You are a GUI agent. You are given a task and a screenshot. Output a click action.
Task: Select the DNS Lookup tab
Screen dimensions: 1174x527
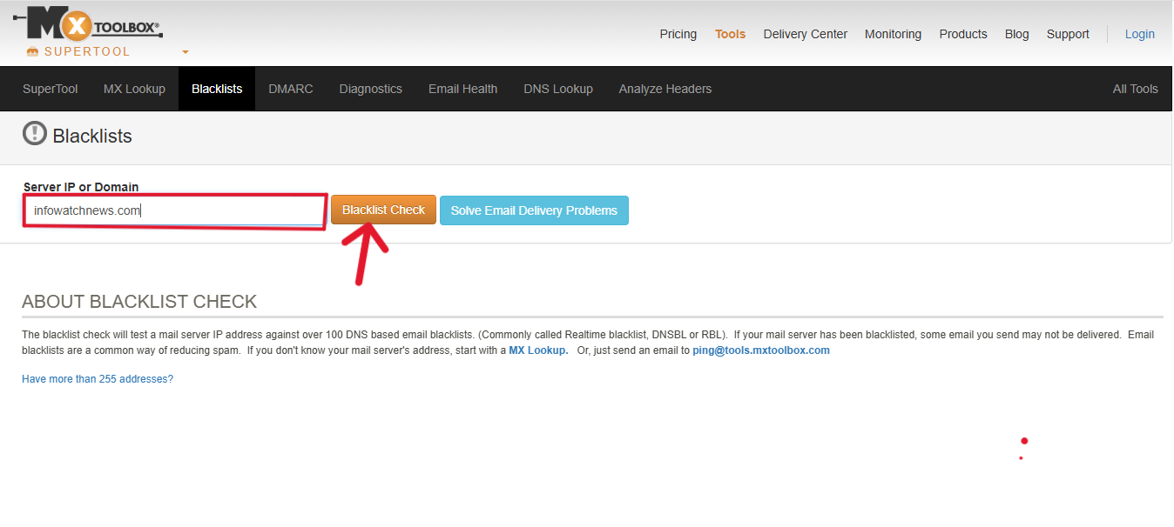557,88
